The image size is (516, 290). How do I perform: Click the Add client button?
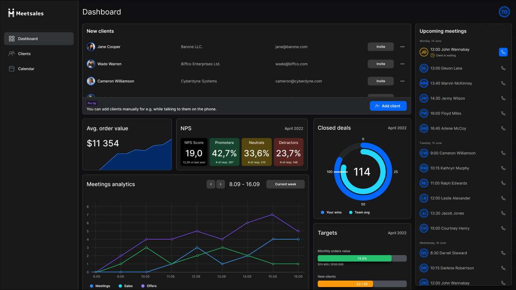coord(388,106)
